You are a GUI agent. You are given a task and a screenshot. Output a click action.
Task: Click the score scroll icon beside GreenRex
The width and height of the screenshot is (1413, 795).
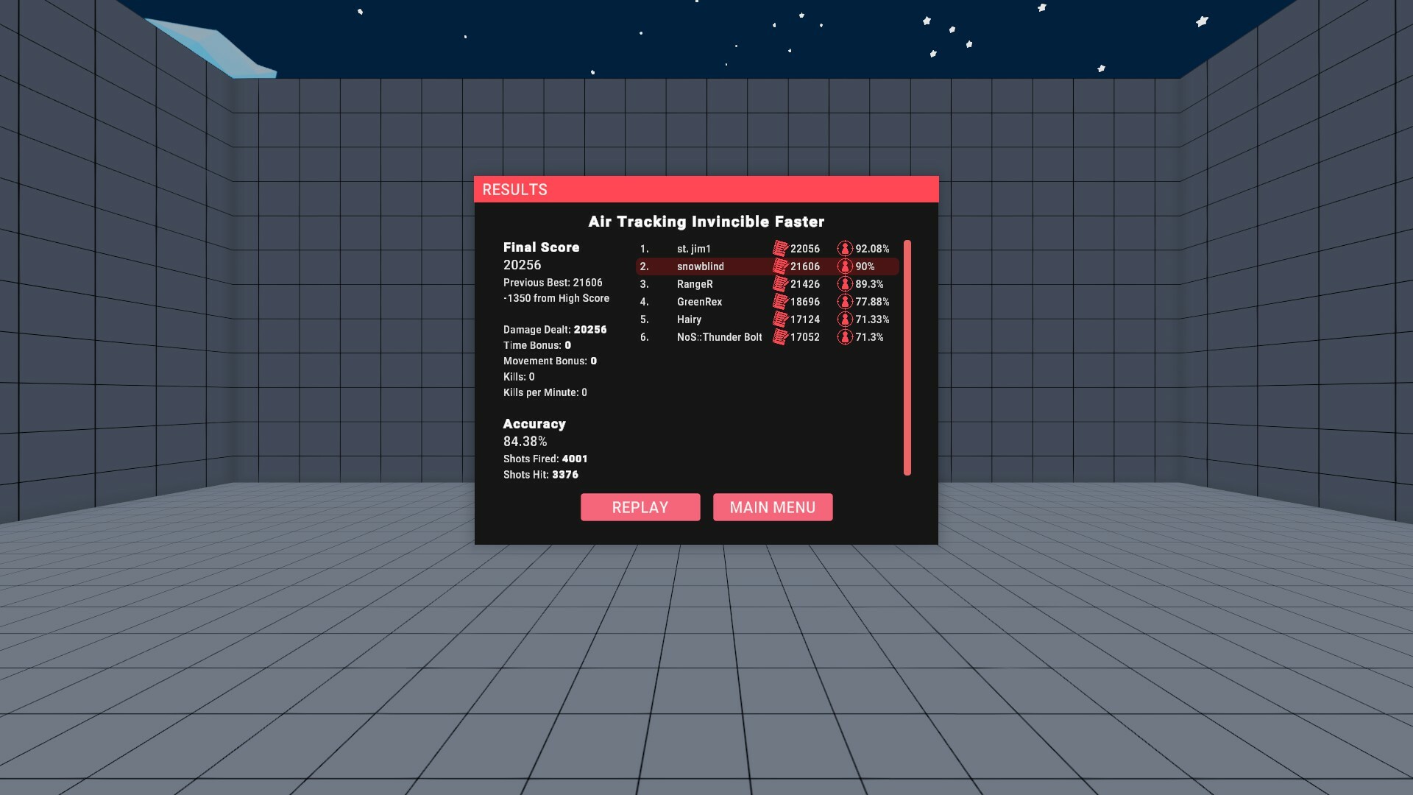[780, 302]
